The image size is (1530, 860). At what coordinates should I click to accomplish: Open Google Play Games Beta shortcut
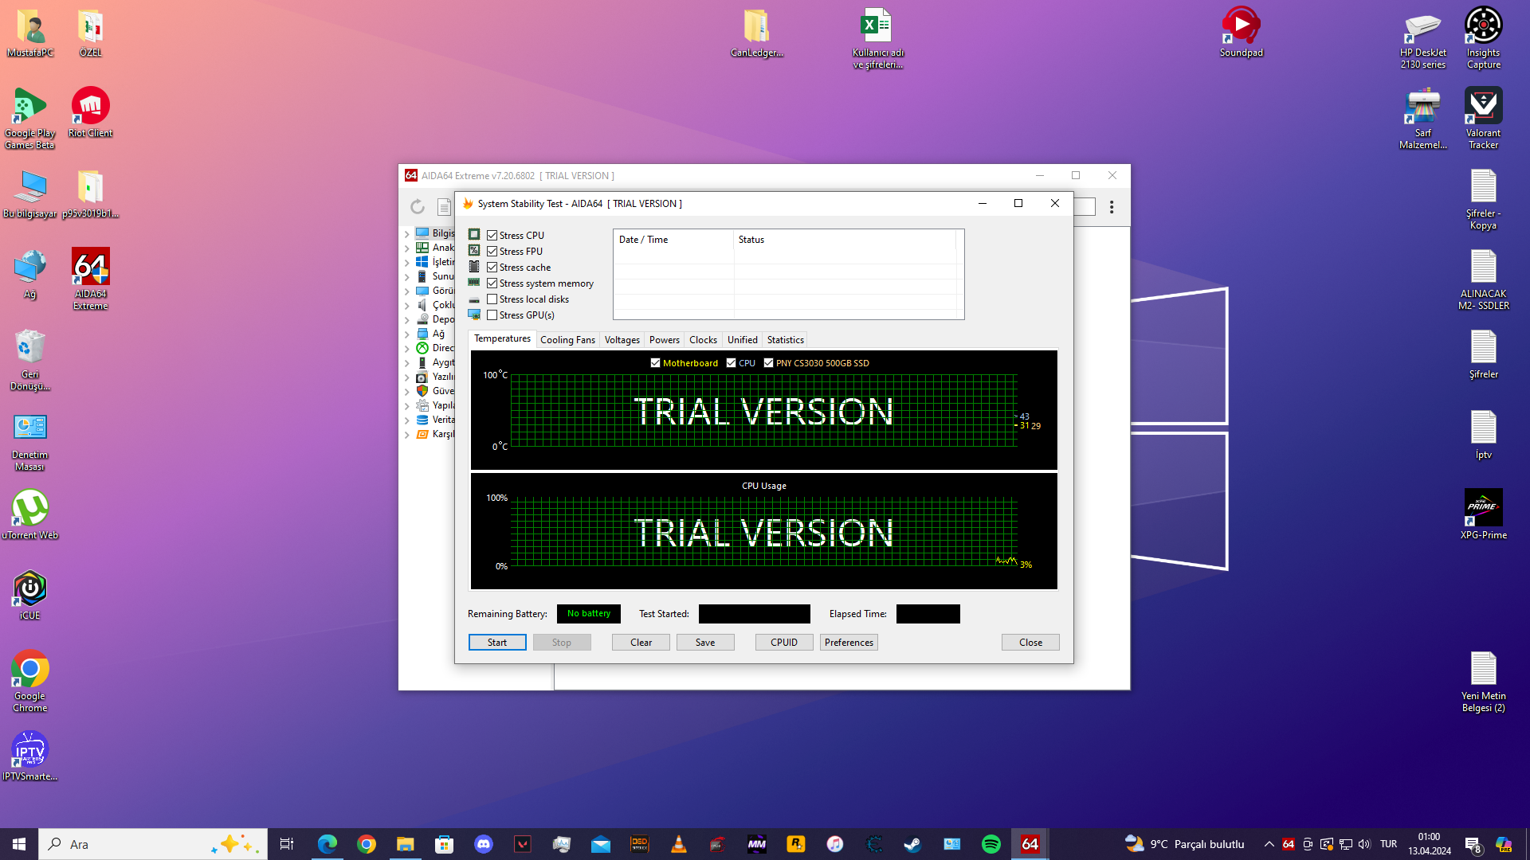pos(29,118)
